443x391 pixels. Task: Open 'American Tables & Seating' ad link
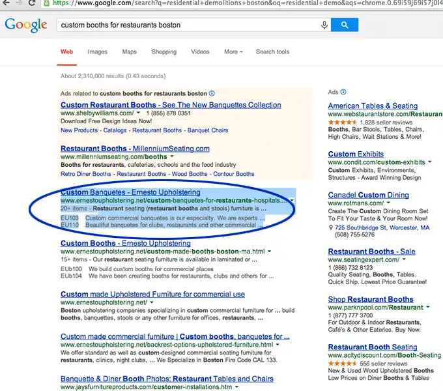(x=373, y=106)
